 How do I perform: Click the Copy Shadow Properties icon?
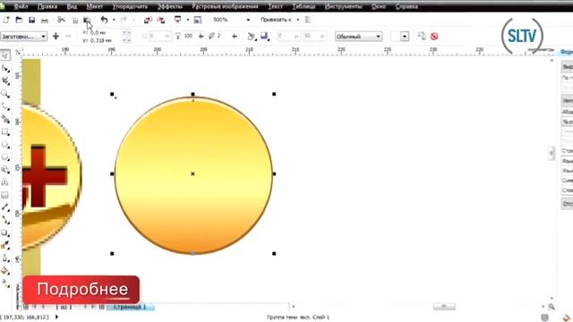click(422, 36)
